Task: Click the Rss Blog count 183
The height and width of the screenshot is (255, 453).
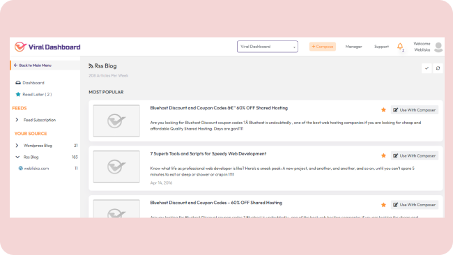Action: (75, 157)
